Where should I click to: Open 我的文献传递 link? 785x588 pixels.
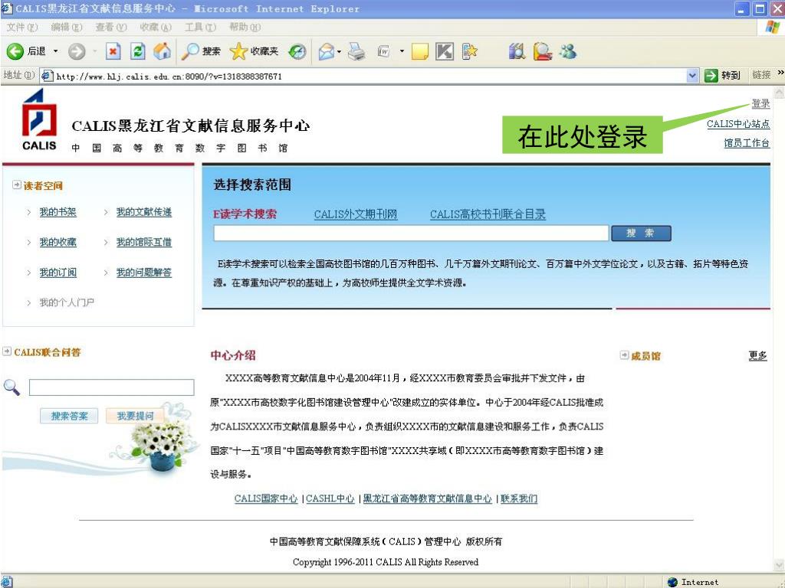coord(144,212)
